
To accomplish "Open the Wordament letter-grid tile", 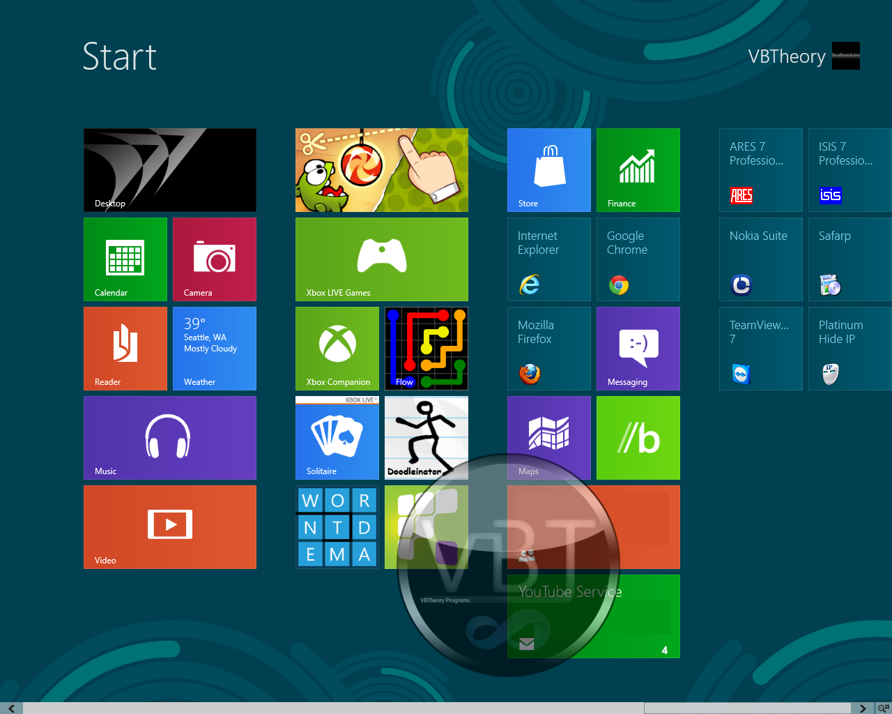I will coord(337,527).
